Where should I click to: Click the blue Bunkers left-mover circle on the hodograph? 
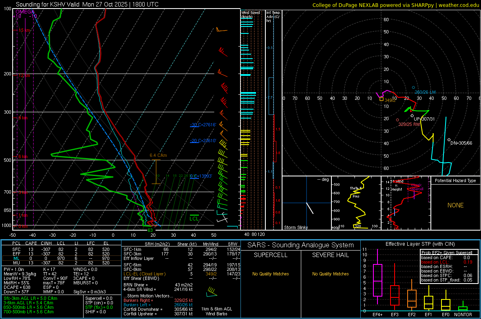[413, 88]
